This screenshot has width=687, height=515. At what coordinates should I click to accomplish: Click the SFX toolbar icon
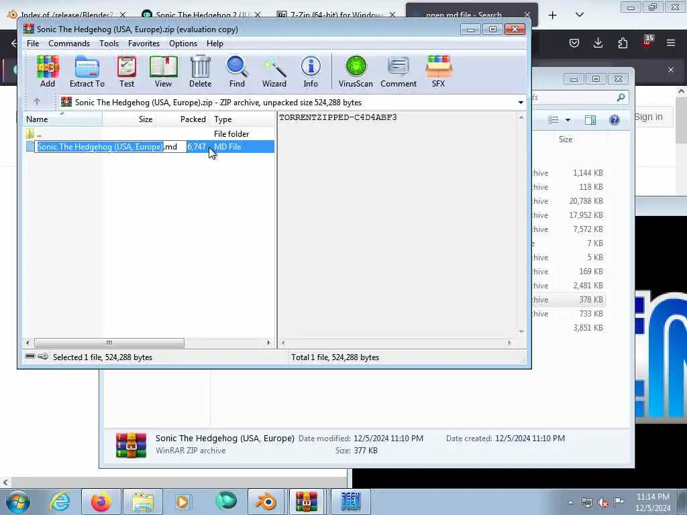pyautogui.click(x=438, y=72)
